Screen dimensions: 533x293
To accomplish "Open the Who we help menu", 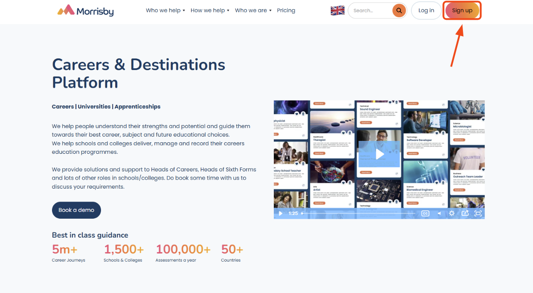I will coord(165,10).
